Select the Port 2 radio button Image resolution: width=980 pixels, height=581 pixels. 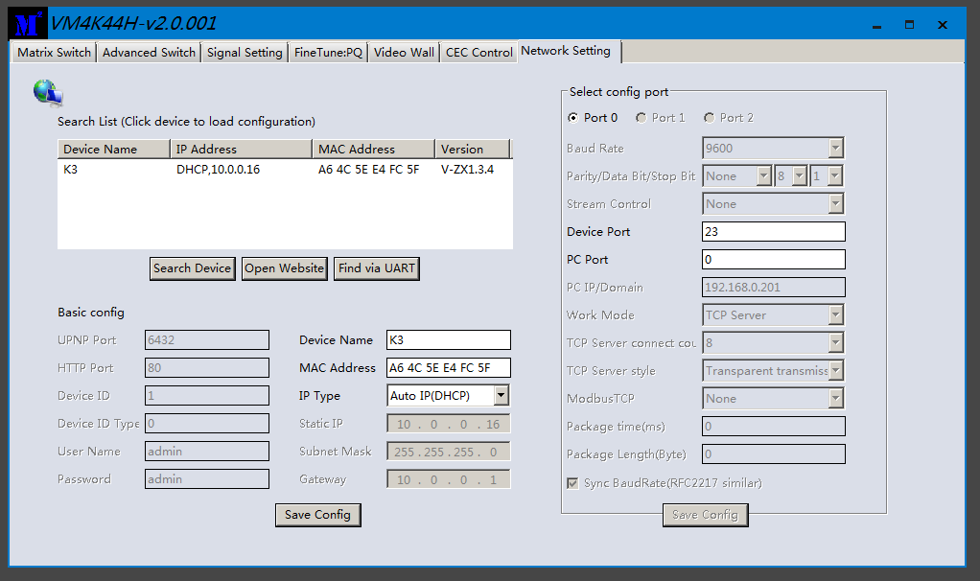(709, 118)
